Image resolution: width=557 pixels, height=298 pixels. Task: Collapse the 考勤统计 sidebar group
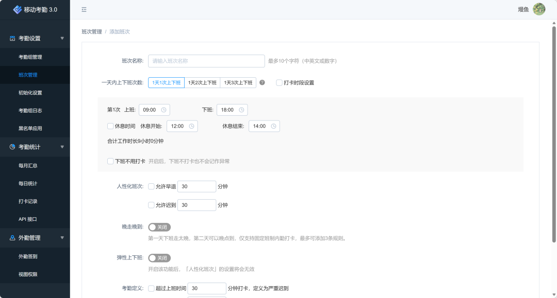pos(62,147)
